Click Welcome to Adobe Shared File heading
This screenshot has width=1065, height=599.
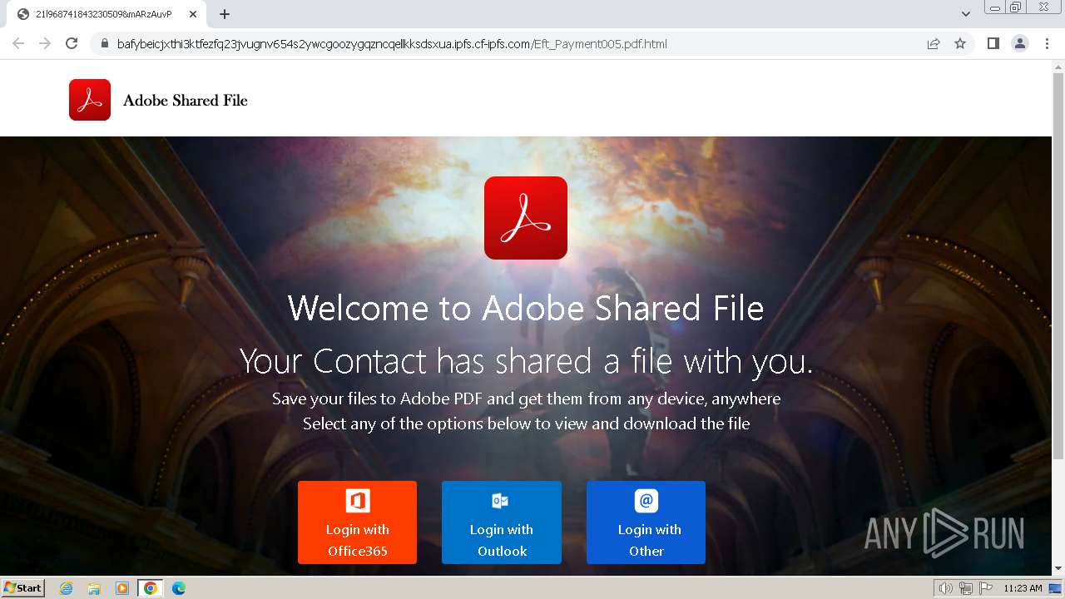click(526, 308)
